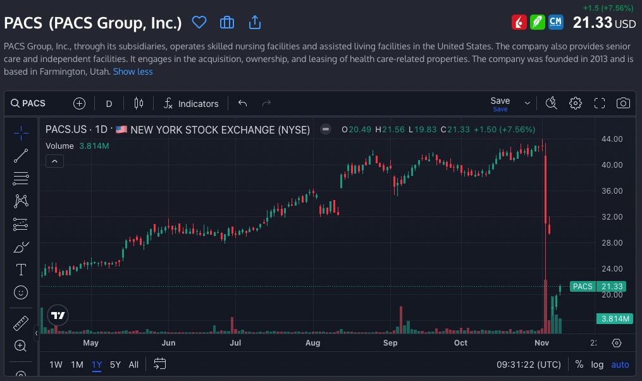
Task: Open the red flame badge icon
Action: pyautogui.click(x=519, y=22)
